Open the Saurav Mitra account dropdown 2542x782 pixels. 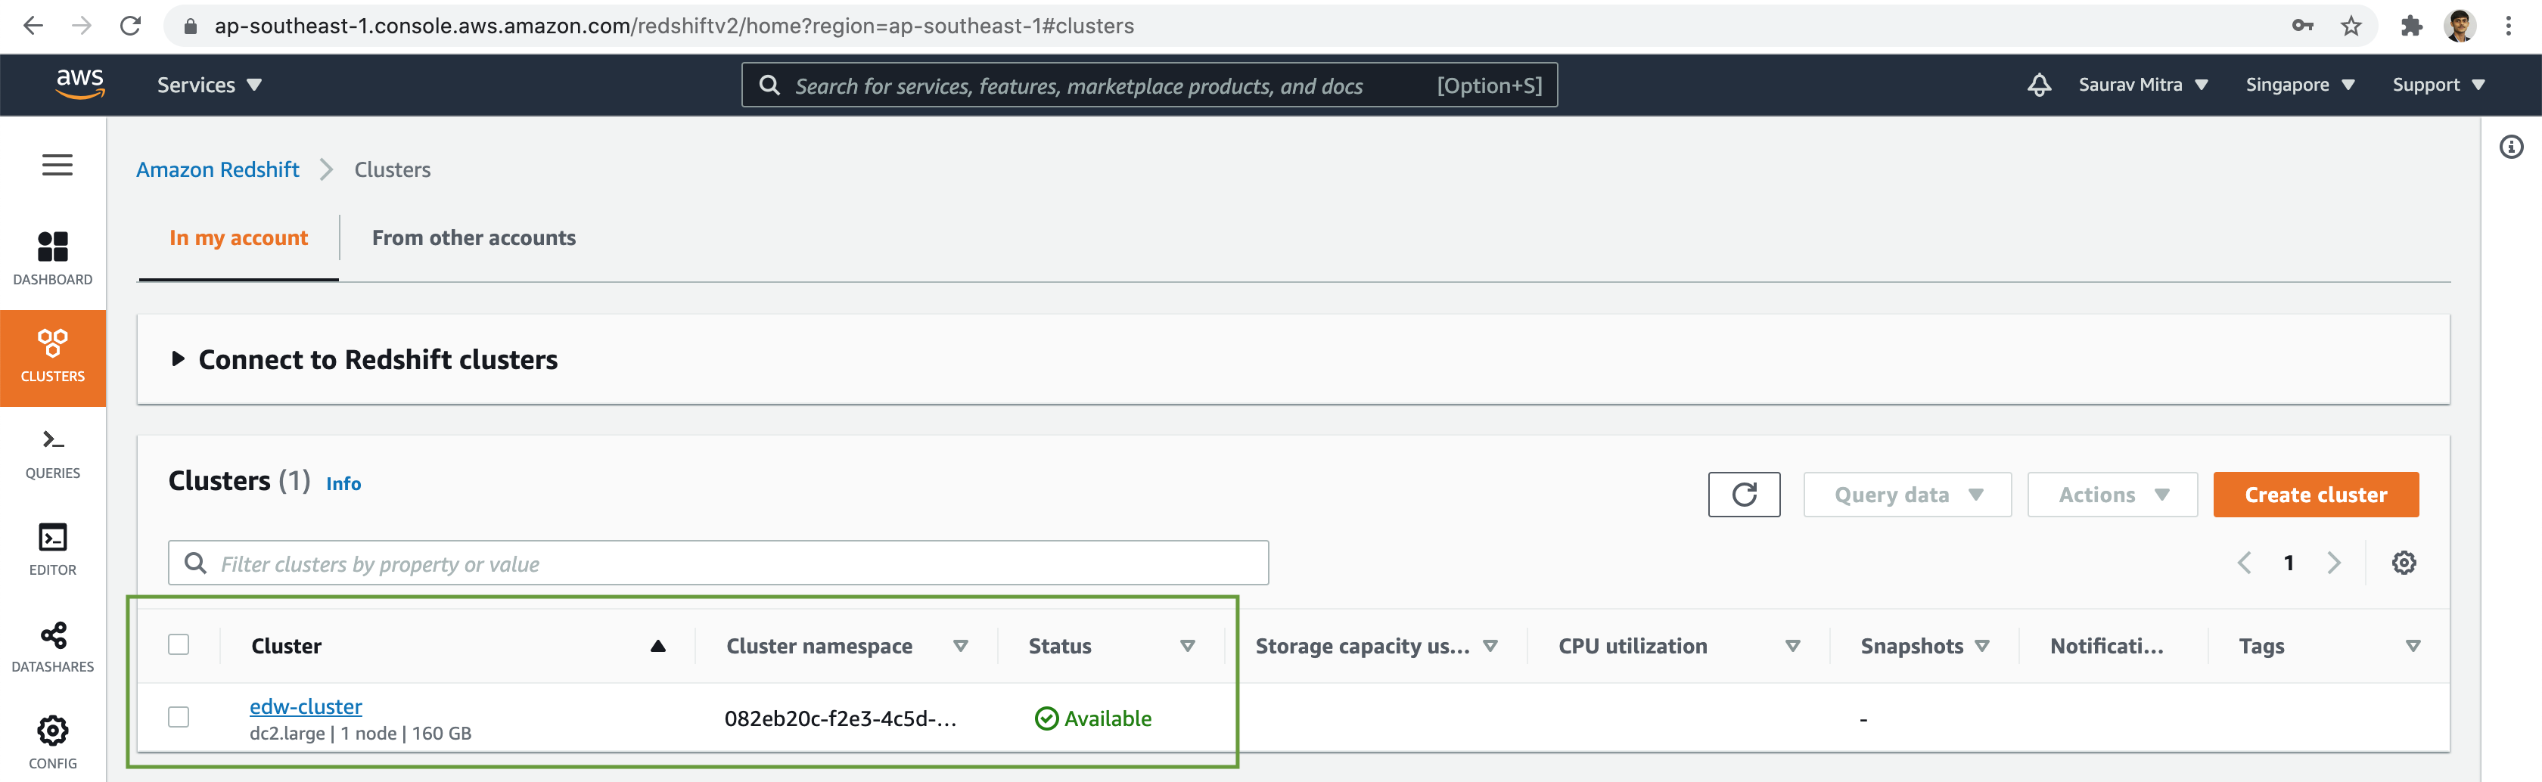[2143, 85]
